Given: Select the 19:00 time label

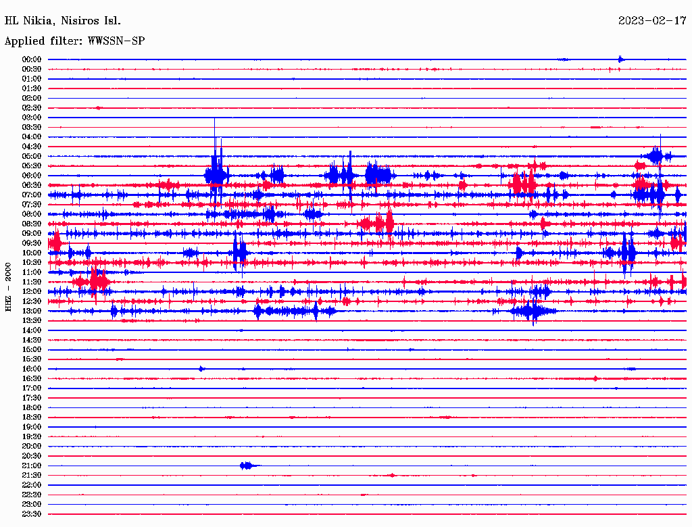Looking at the screenshot, I should click(32, 427).
